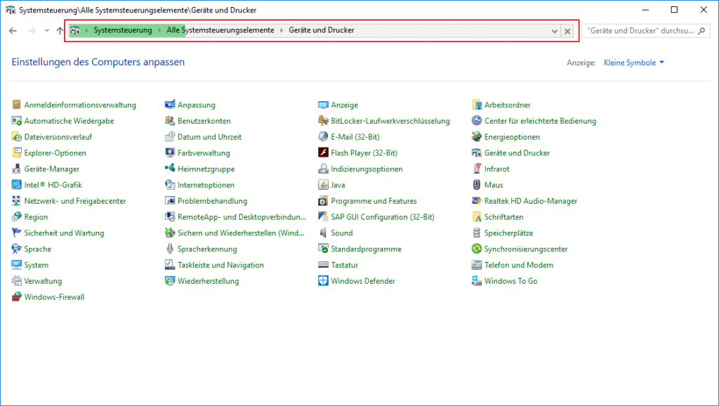This screenshot has height=406, width=719.
Task: Select the Alle Systemsteuerungselemente breadcrumb segment
Action: click(x=220, y=30)
